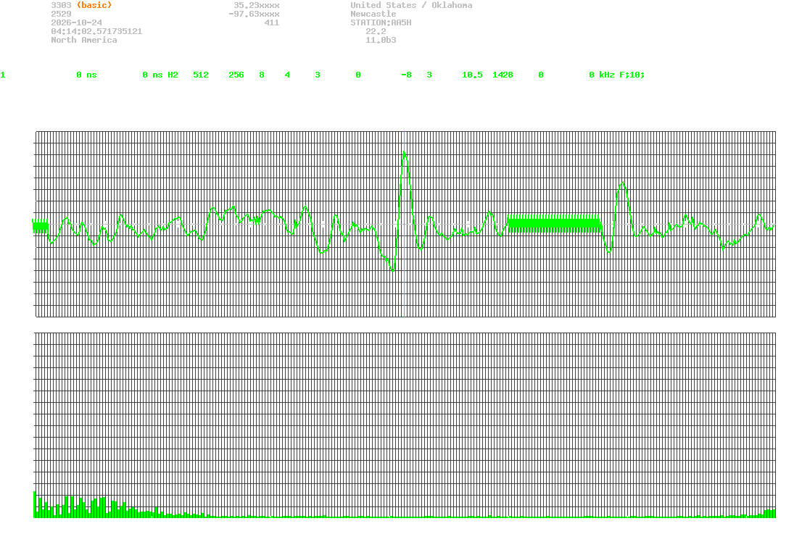794x534 pixels.
Task: Select the green value -8
Action: tap(406, 75)
